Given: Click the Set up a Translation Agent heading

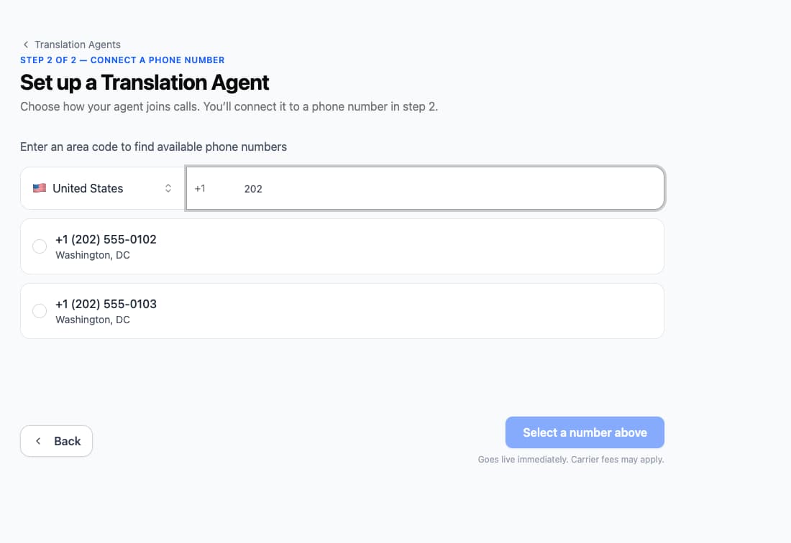Looking at the screenshot, I should pyautogui.click(x=145, y=82).
